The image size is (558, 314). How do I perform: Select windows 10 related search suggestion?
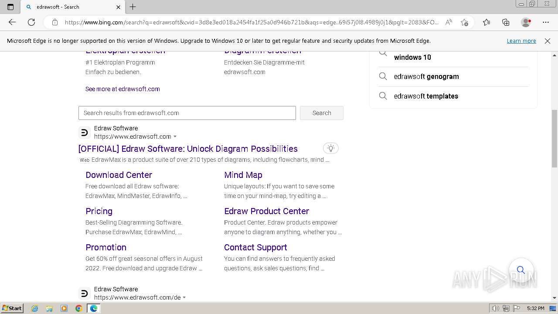point(412,57)
